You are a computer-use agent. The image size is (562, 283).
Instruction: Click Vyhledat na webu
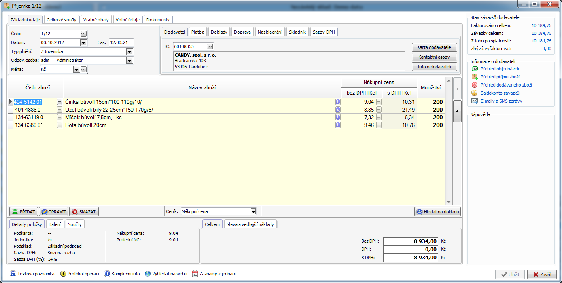[x=166, y=274]
